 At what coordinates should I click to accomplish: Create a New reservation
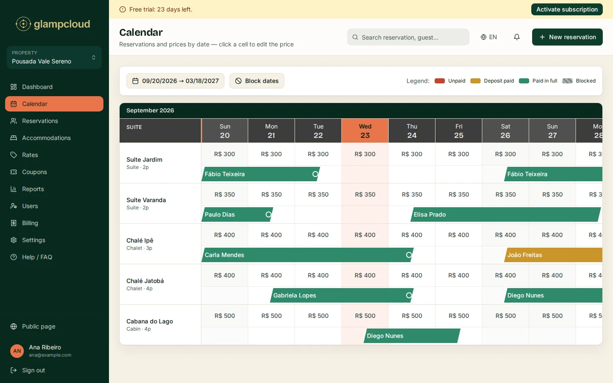click(x=567, y=37)
